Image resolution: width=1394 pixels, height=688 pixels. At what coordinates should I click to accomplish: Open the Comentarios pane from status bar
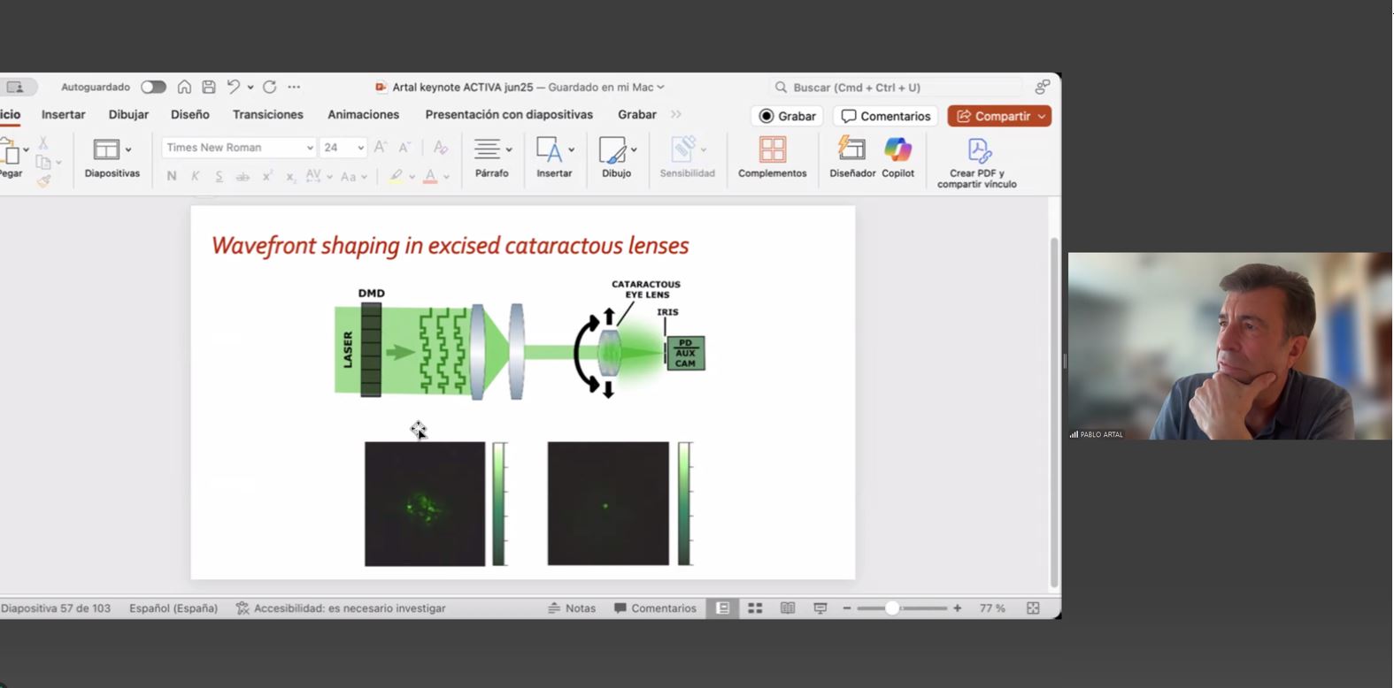tap(655, 608)
